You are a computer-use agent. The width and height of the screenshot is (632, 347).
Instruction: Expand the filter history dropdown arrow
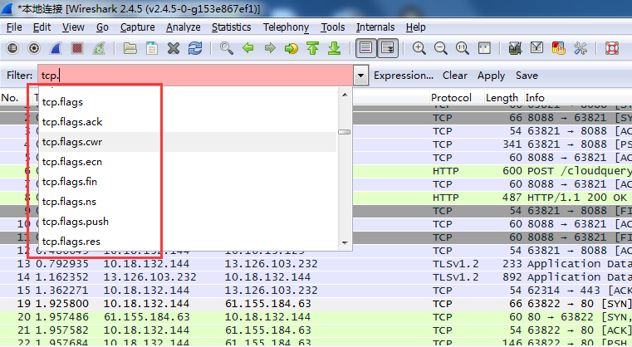[360, 76]
